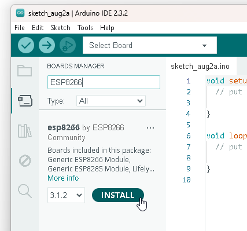Choose a version from the 3.1.2 dropdown
The image size is (247, 231).
point(66,195)
